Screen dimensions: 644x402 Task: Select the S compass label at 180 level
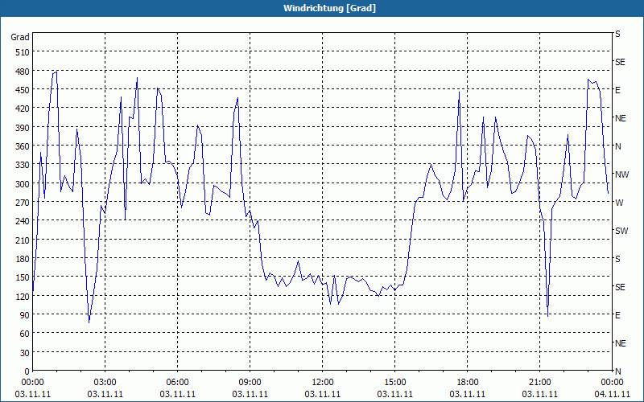point(617,259)
